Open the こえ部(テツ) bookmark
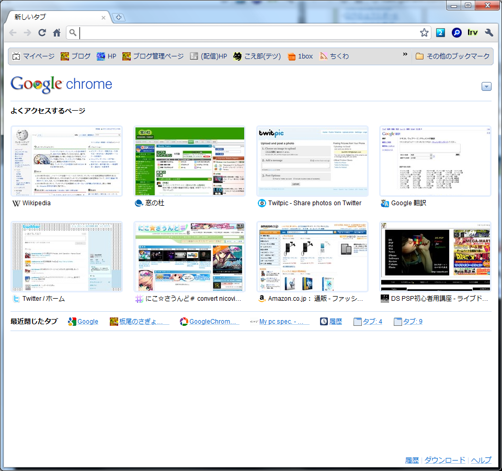This screenshot has height=471, width=502. (257, 56)
